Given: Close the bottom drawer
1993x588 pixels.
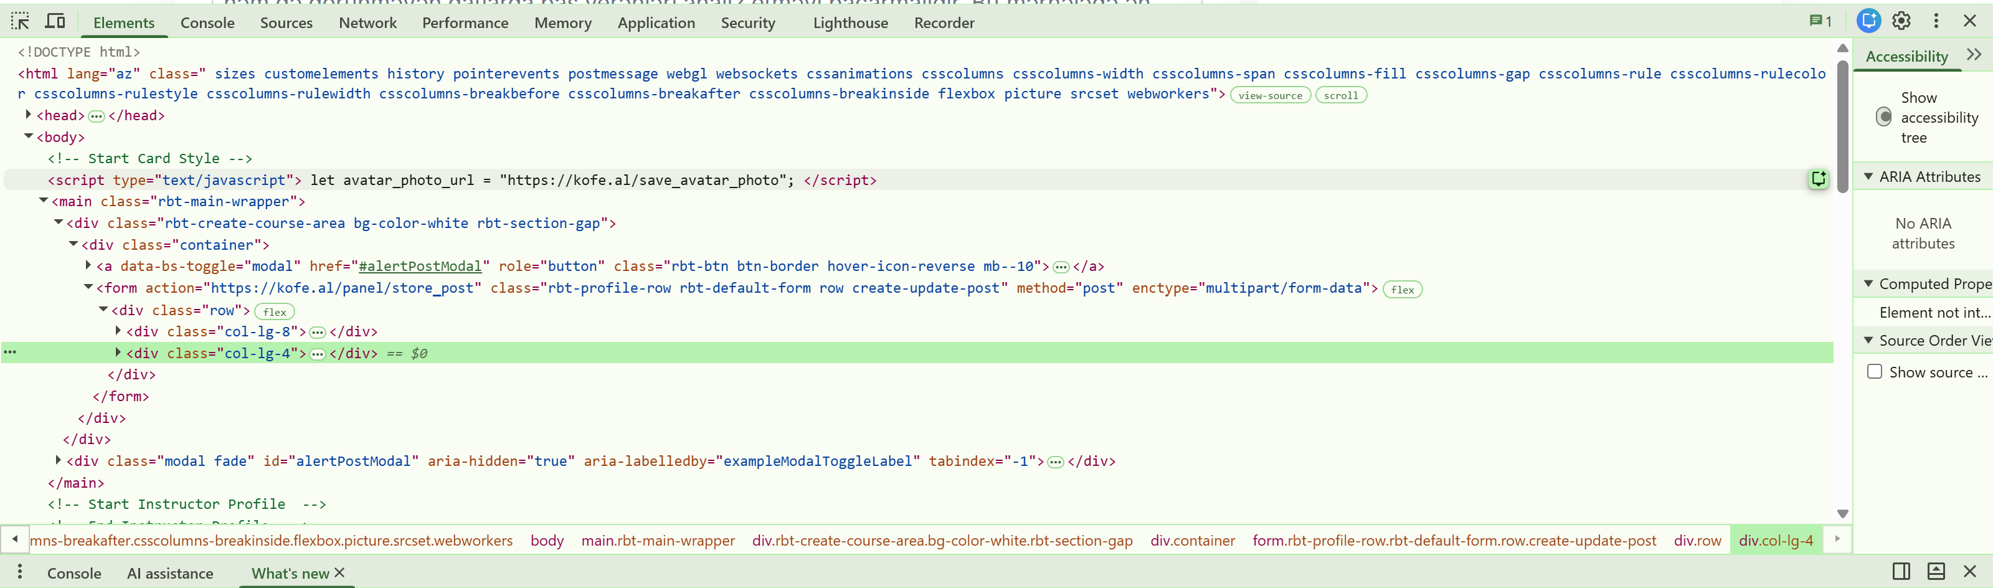Looking at the screenshot, I should click(1970, 572).
